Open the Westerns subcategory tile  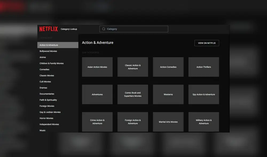(168, 94)
